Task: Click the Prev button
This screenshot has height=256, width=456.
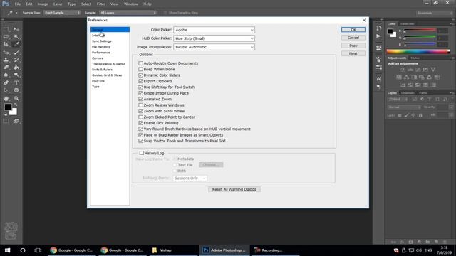Action: (x=353, y=46)
